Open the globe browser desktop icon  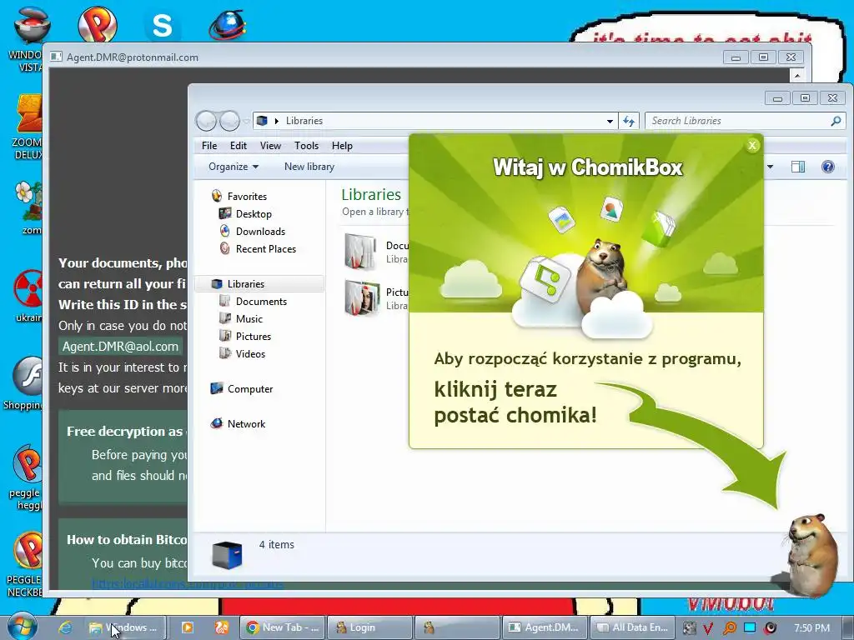point(227,25)
